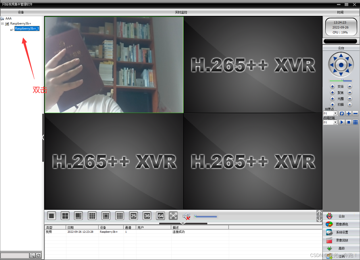
Task: Click 类型 log column header
Action: (55, 227)
